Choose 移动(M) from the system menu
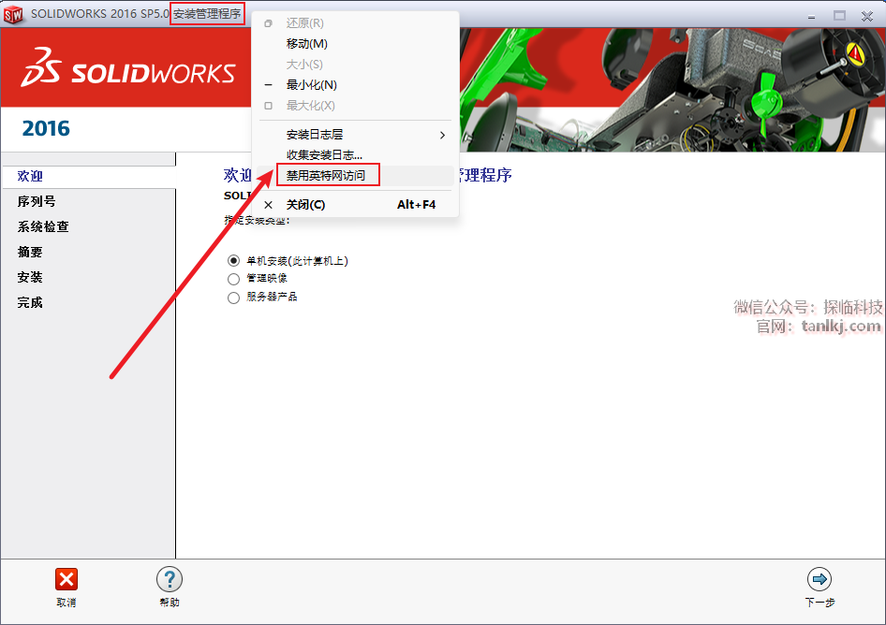 (x=355, y=43)
